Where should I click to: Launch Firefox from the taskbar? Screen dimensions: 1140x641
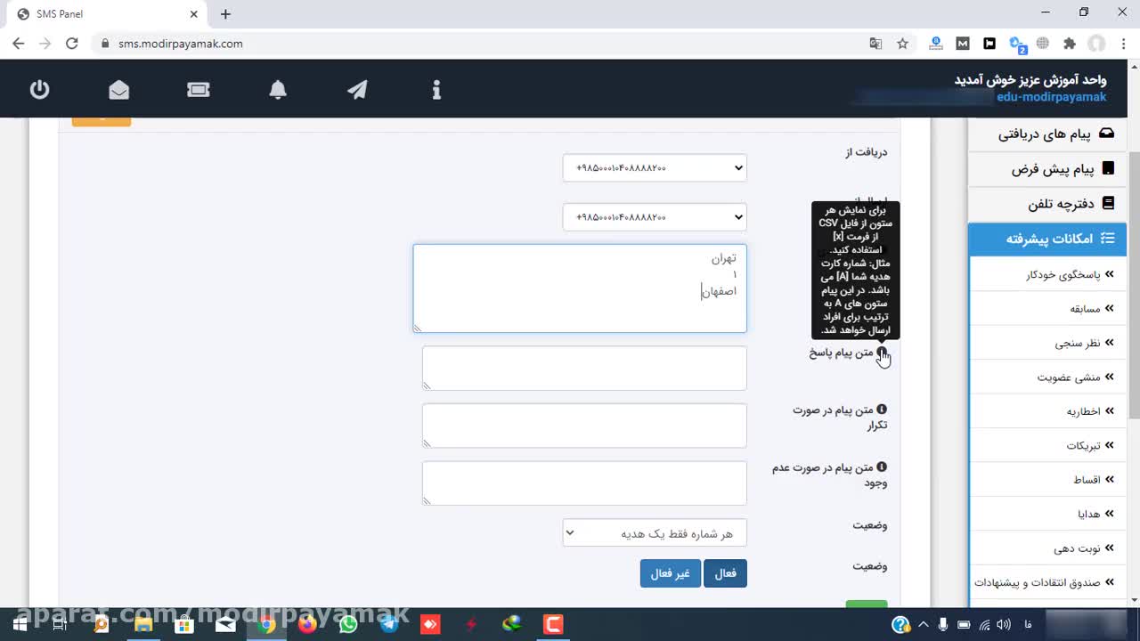tap(307, 624)
